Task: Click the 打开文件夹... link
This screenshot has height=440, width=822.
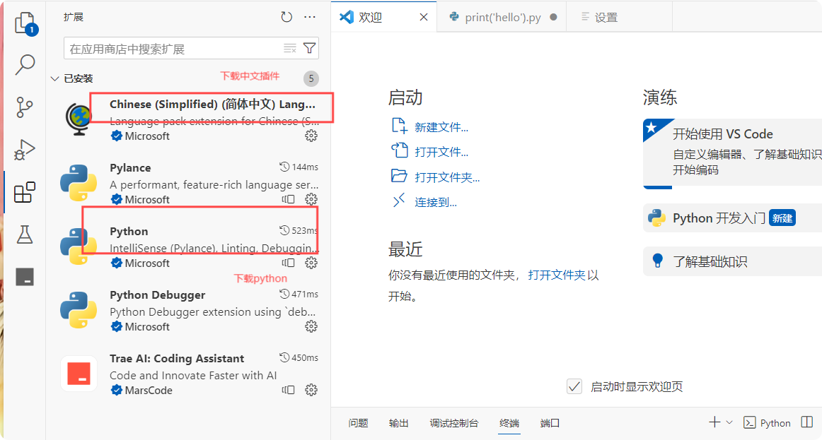Action: coord(447,177)
